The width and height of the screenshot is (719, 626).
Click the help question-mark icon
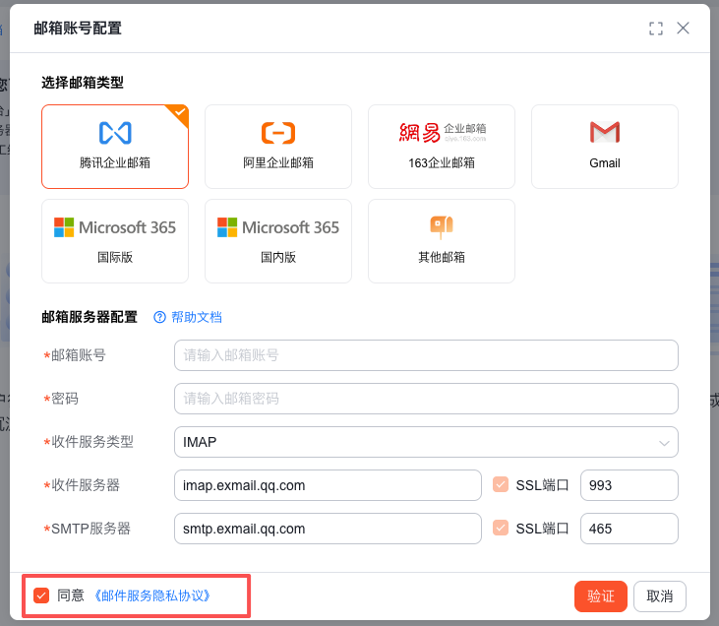[159, 317]
